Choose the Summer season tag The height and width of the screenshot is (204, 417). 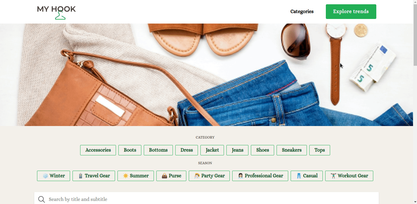pos(136,176)
